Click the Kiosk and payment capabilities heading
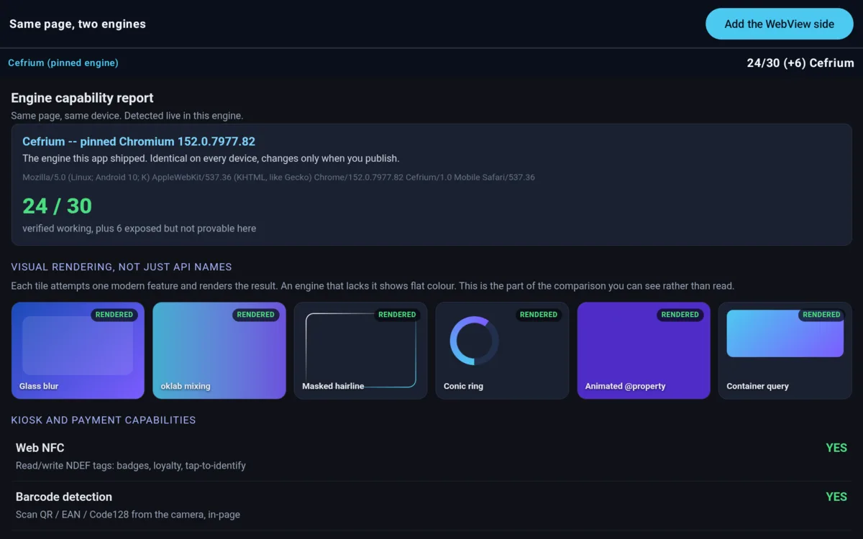The width and height of the screenshot is (863, 539). click(104, 420)
